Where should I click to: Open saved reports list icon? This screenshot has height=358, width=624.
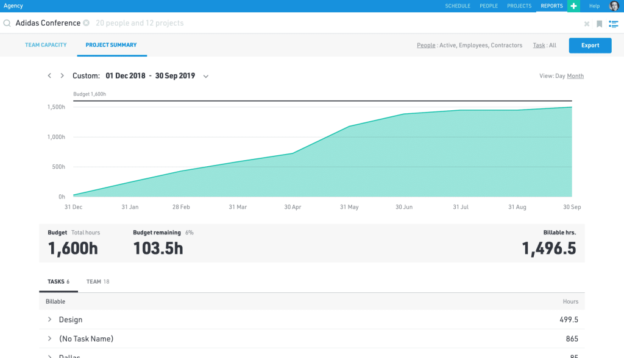click(614, 24)
